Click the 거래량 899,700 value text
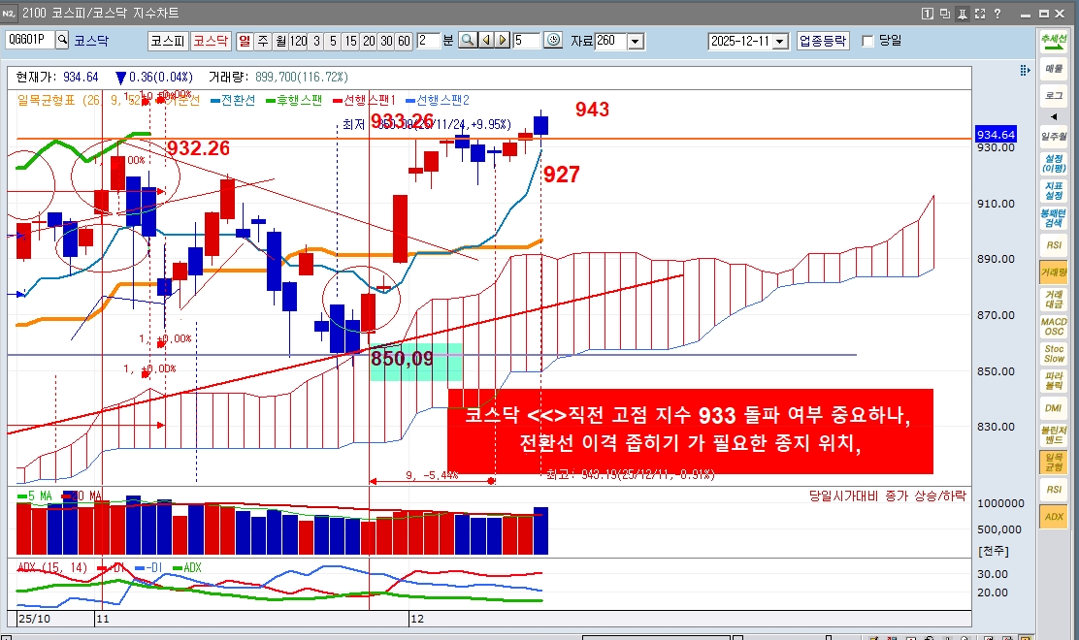This screenshot has height=640, width=1079. coord(302,77)
